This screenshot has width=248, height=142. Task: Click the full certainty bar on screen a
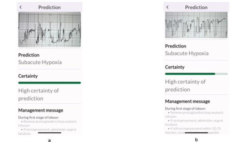(49, 83)
